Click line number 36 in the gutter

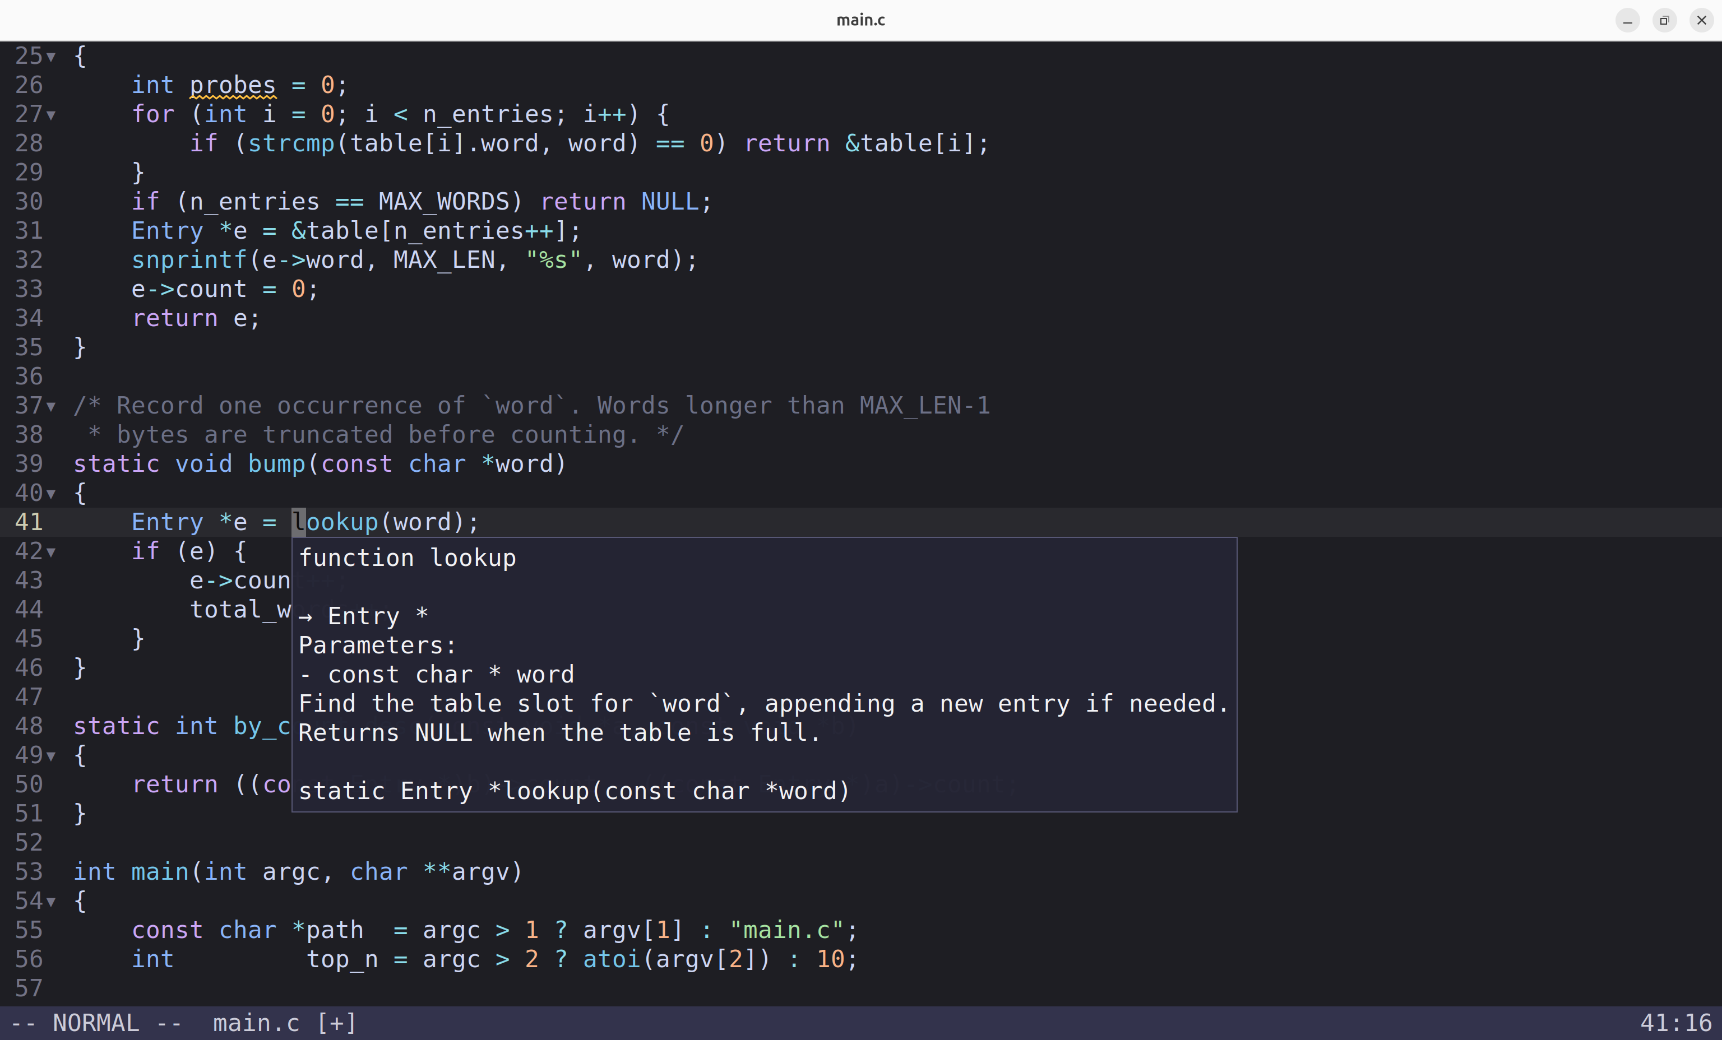point(29,377)
